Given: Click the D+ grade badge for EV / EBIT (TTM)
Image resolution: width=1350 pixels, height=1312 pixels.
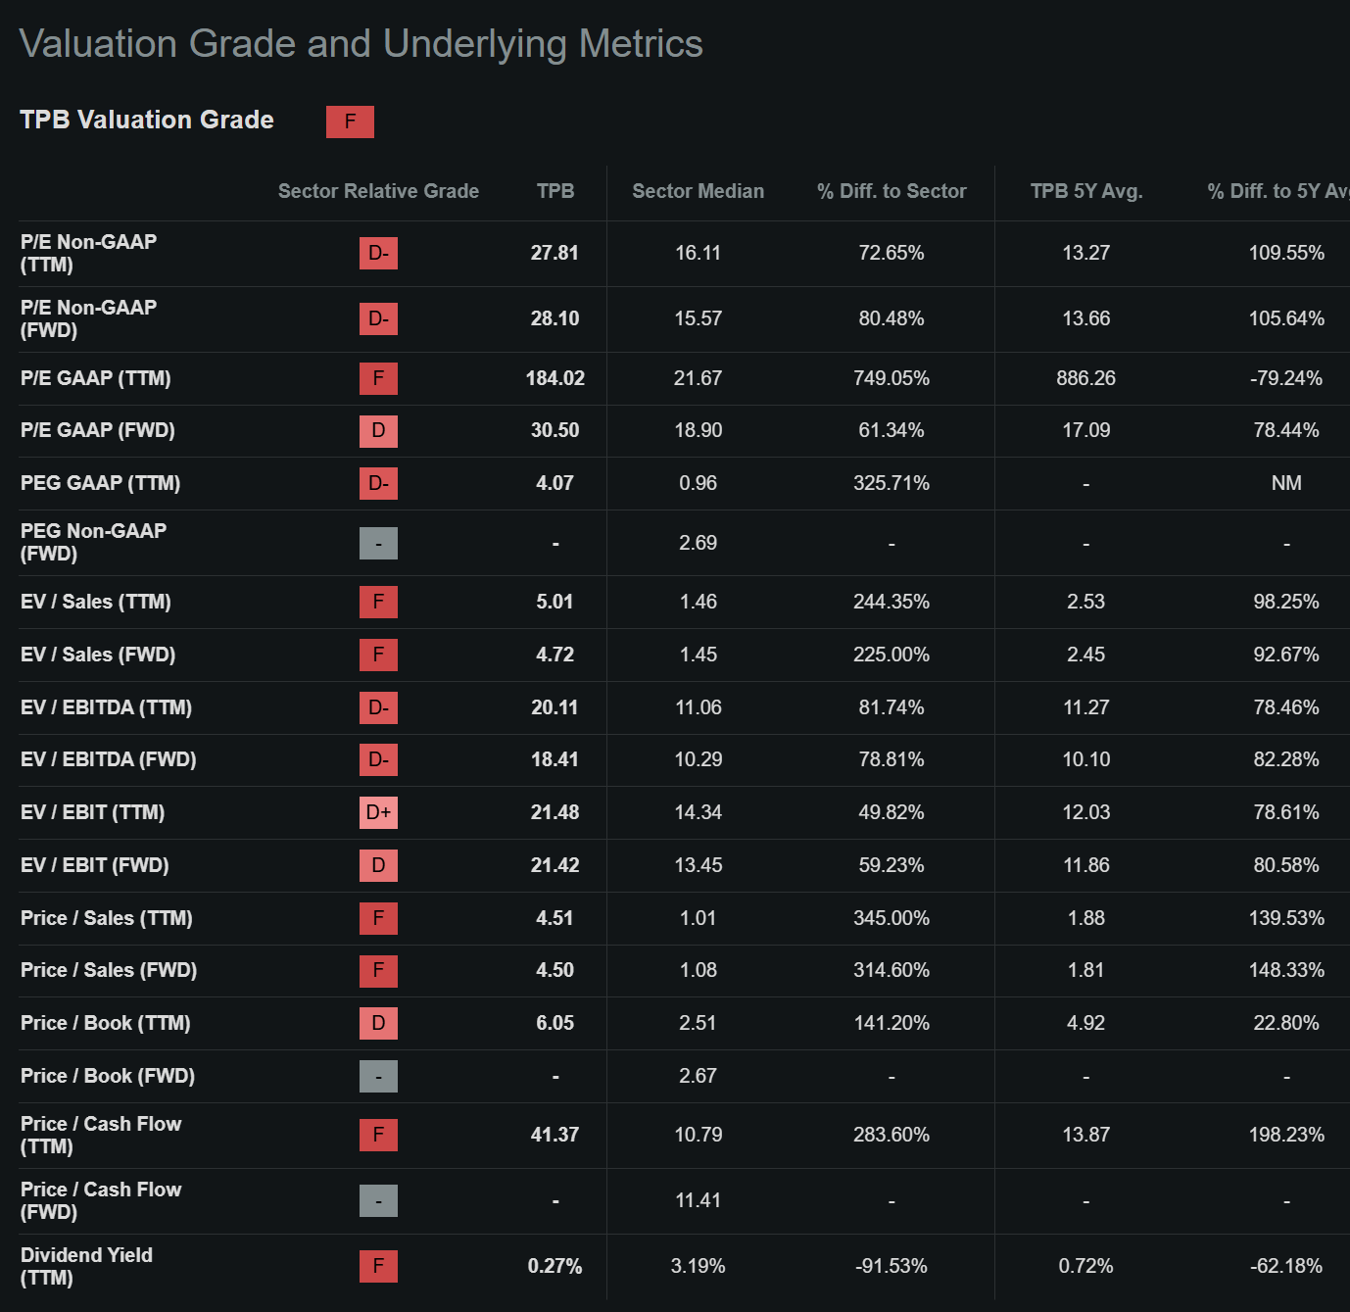Looking at the screenshot, I should [378, 812].
